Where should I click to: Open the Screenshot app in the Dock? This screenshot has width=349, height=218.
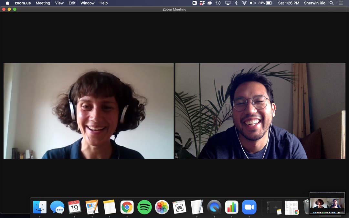point(179,207)
